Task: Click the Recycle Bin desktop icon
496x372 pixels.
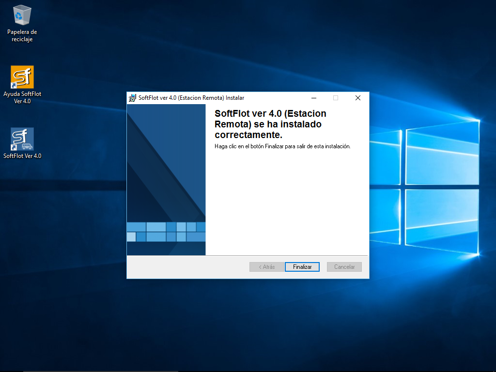Action: (22, 15)
